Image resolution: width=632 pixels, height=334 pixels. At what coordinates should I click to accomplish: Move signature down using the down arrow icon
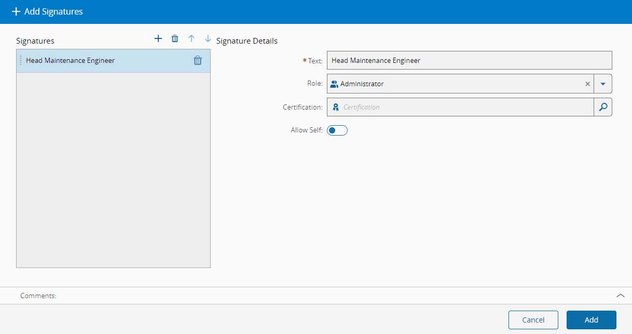(x=208, y=38)
